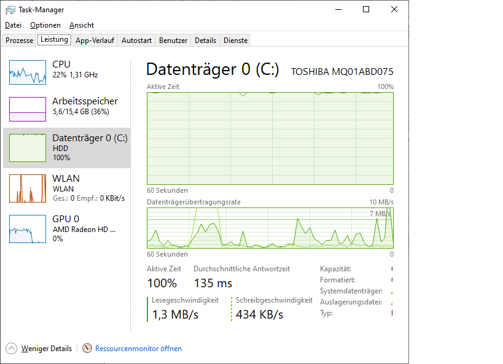The image size is (503, 364).
Task: Click the Ressourcenmonitor gauge icon
Action: [x=87, y=348]
